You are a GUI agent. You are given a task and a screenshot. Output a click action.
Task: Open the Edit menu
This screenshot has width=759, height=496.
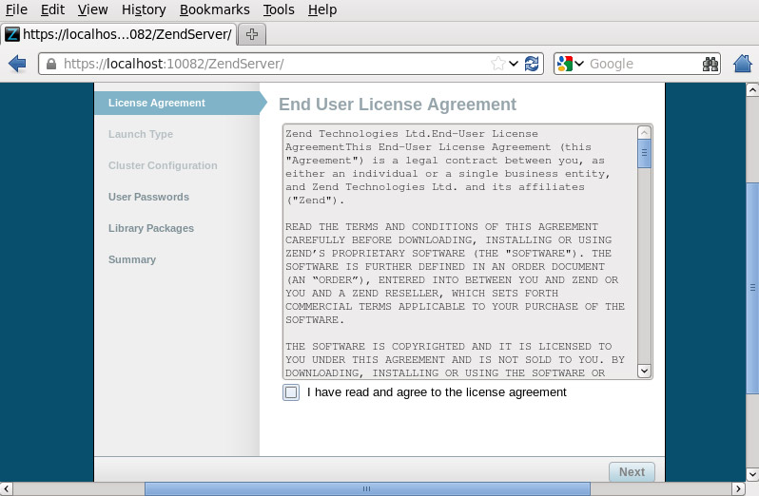click(x=52, y=10)
